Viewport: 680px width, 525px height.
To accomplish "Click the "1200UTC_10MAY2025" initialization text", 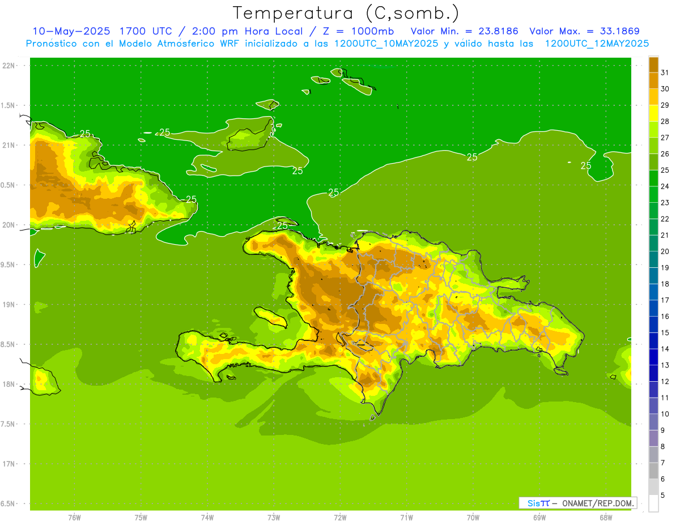I will point(386,44).
